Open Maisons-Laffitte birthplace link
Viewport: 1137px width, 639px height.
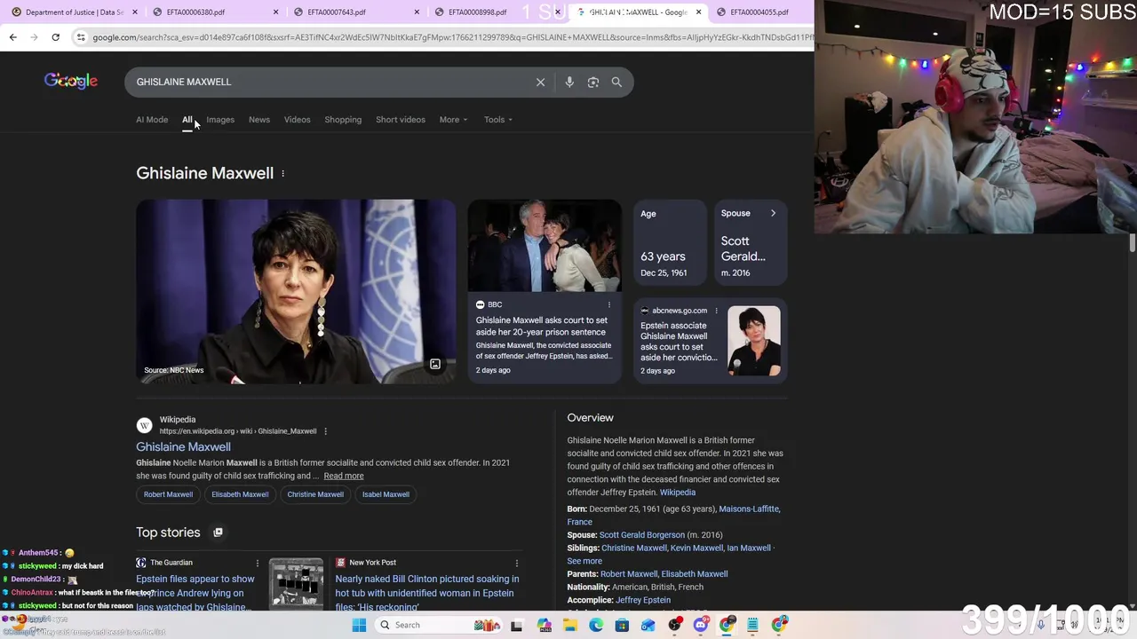point(750,509)
